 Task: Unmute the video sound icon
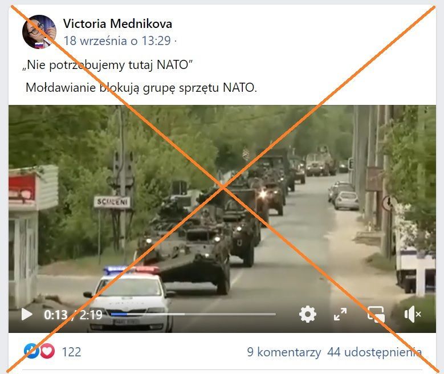[413, 314]
